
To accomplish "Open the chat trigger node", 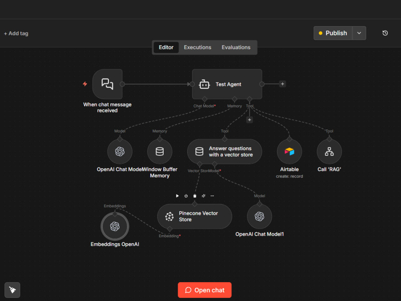I will (107, 84).
